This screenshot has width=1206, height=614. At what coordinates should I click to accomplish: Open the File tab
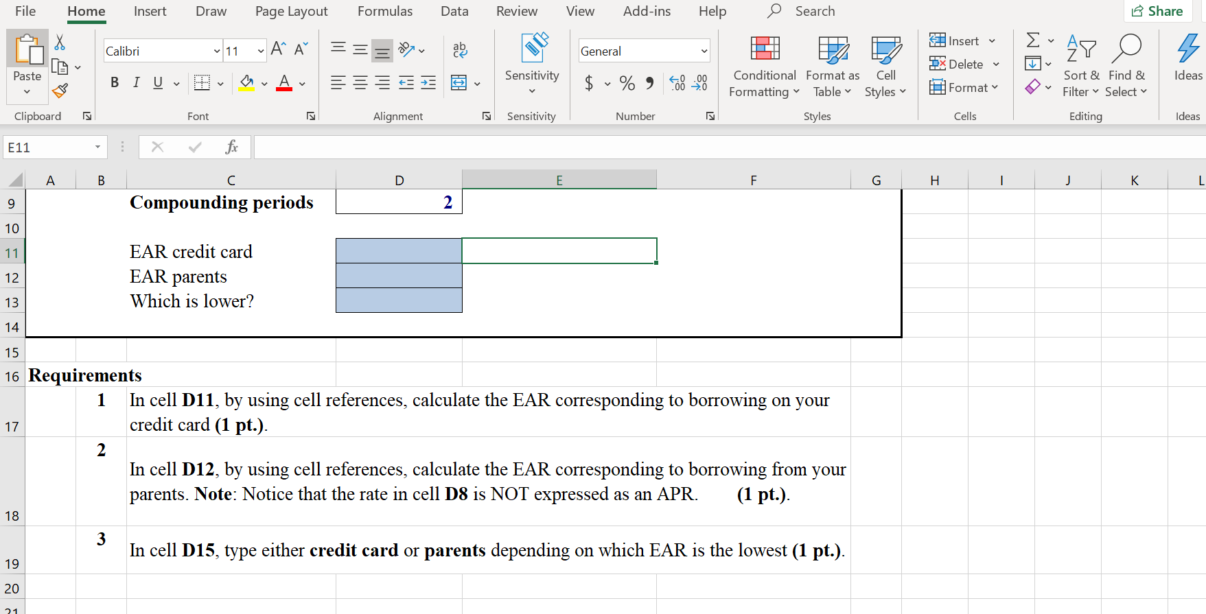(x=25, y=11)
